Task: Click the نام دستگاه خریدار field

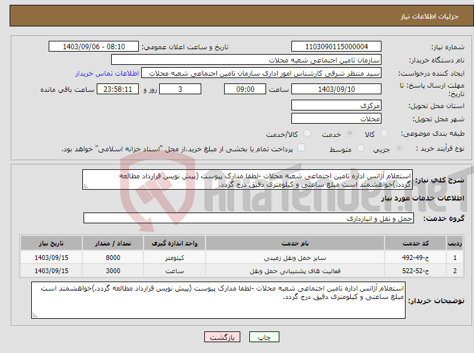Action: pos(246,60)
